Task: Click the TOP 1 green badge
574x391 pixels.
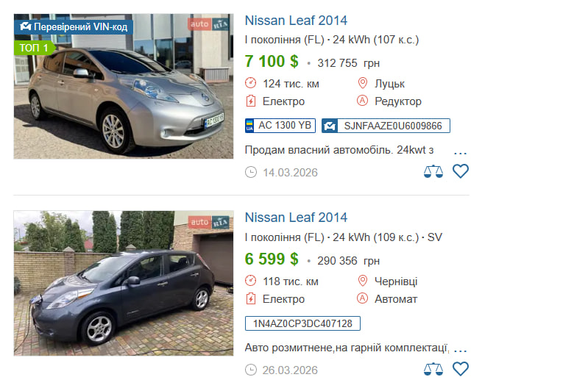Action: click(35, 49)
